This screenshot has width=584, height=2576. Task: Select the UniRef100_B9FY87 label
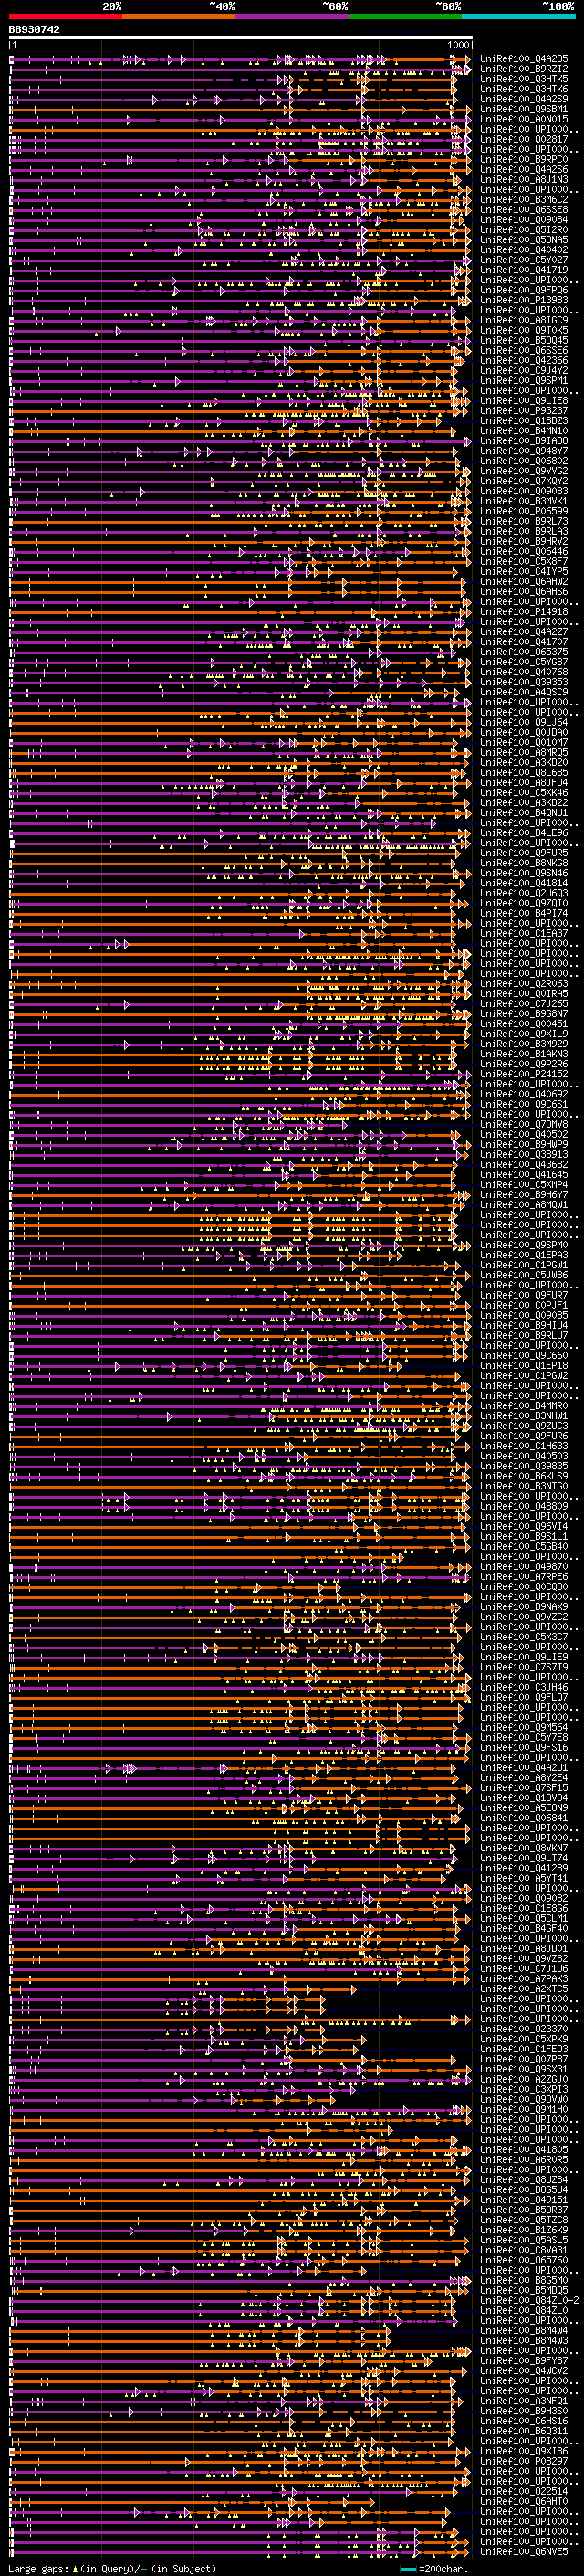pos(524,2360)
